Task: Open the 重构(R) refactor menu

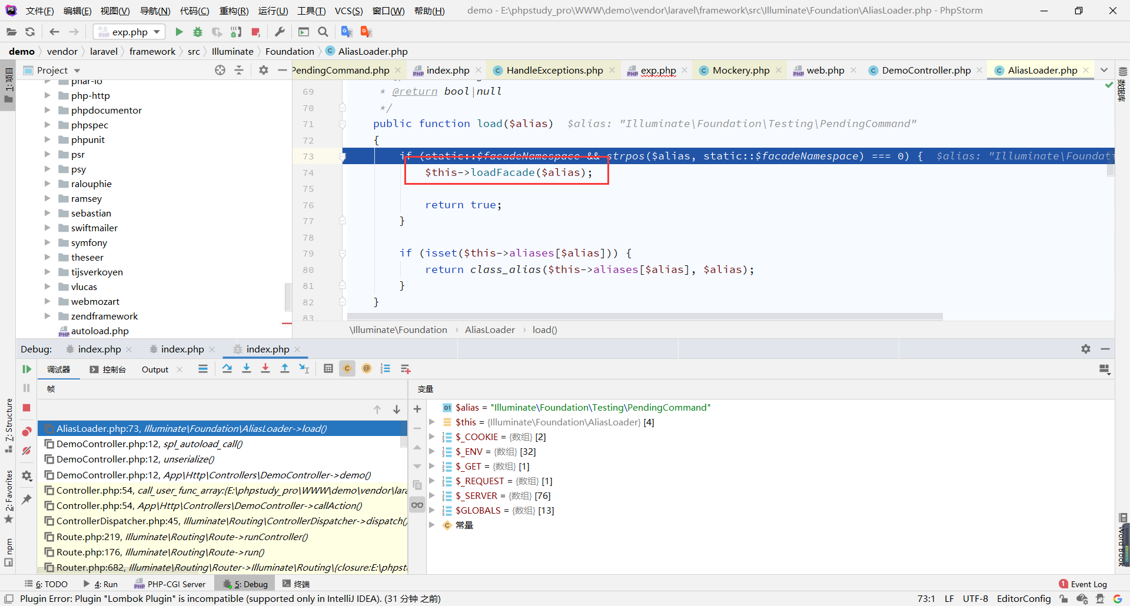Action: [x=234, y=11]
